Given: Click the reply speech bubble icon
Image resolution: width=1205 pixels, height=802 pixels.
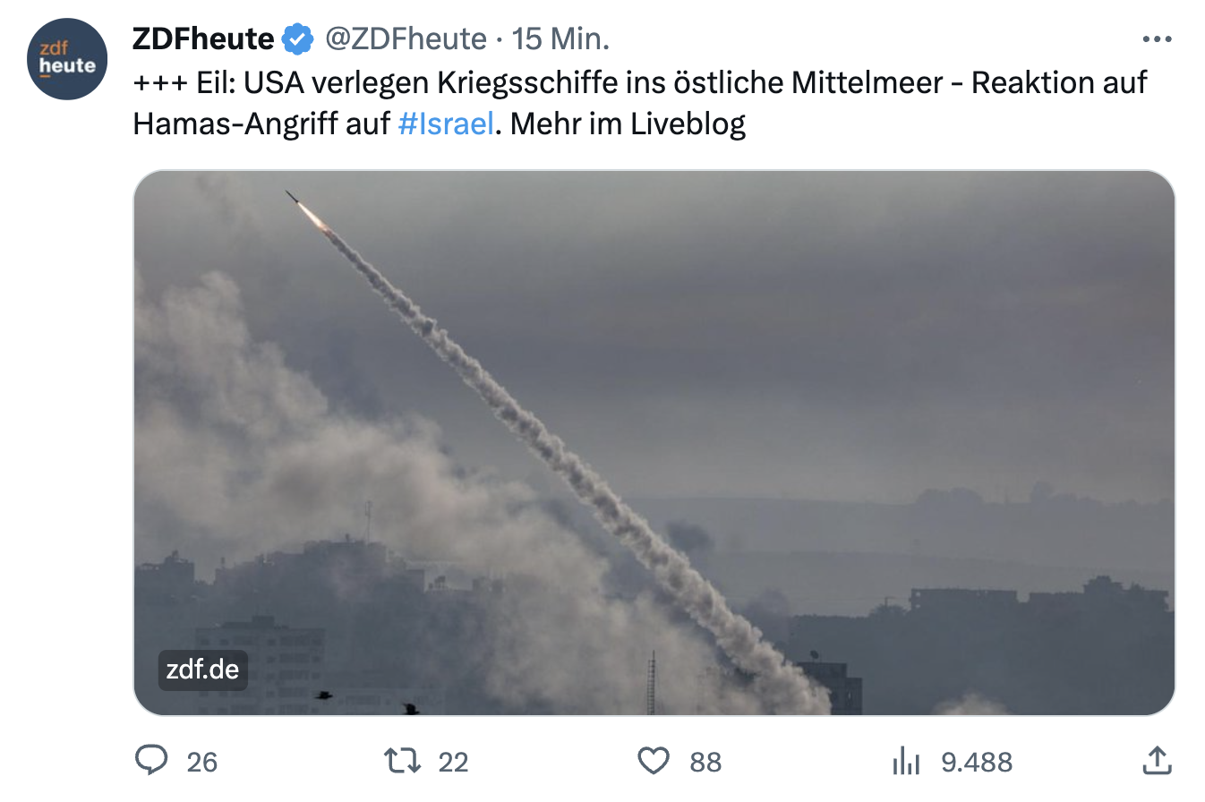Looking at the screenshot, I should click(x=152, y=761).
